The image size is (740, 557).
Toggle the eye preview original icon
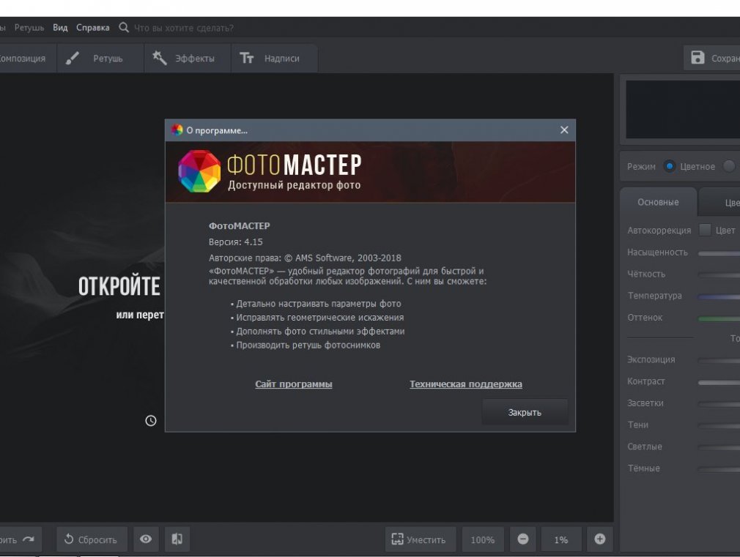146,539
